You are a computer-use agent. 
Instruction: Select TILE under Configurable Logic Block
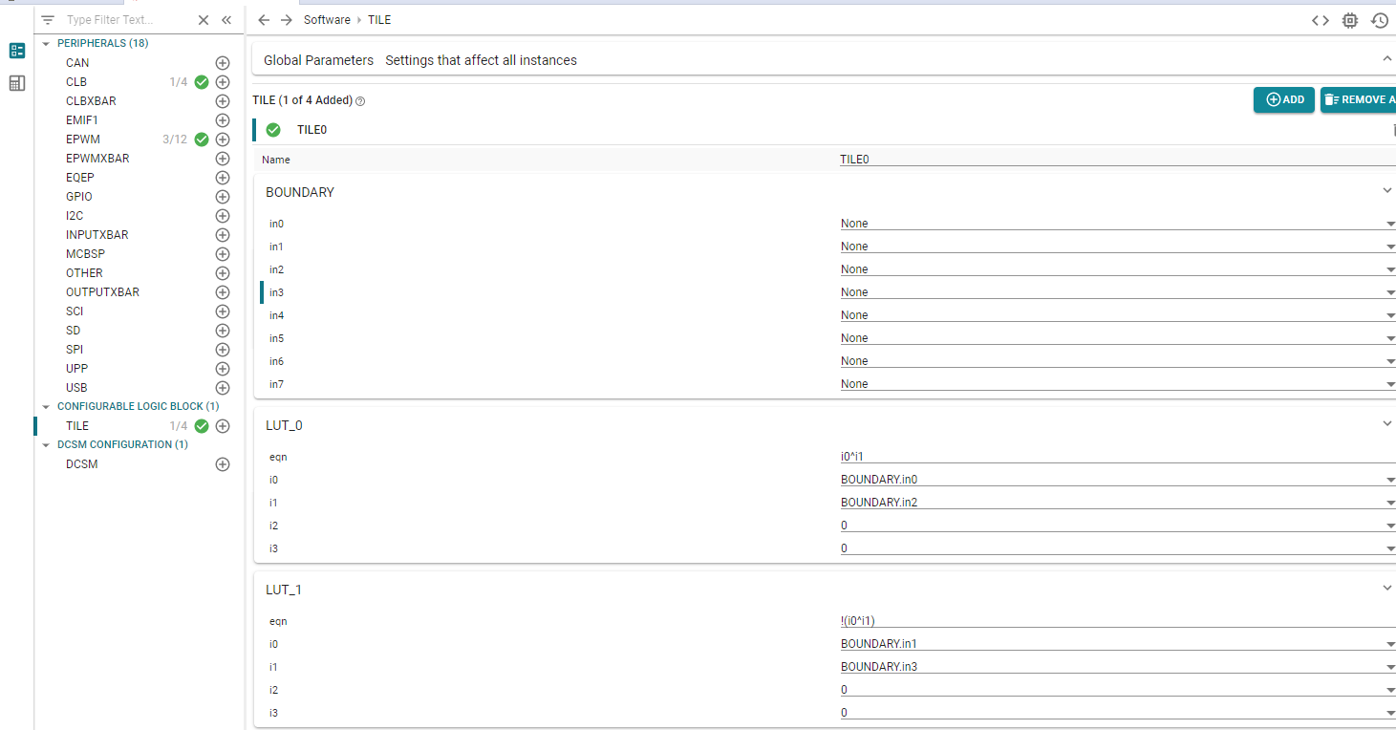[77, 426]
